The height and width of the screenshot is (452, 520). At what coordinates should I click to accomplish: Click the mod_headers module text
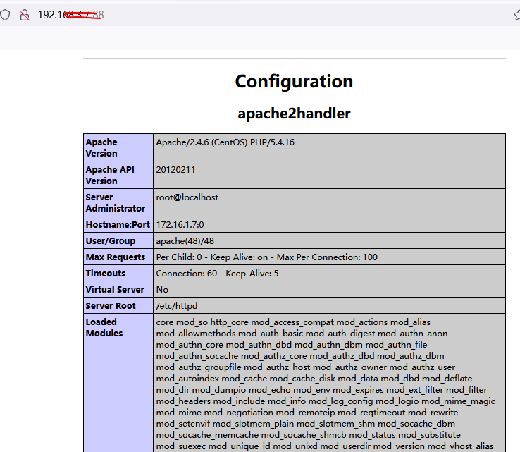pos(183,401)
